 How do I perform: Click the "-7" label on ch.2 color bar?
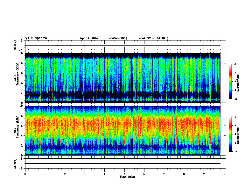[235, 126]
